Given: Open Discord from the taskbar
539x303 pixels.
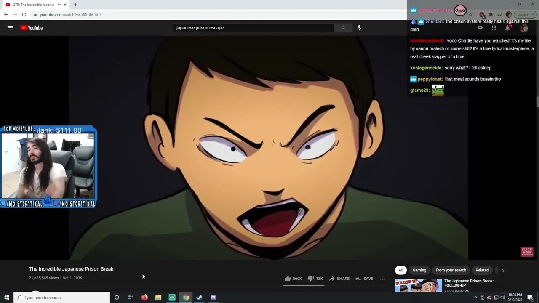Looking at the screenshot, I should (x=213, y=298).
